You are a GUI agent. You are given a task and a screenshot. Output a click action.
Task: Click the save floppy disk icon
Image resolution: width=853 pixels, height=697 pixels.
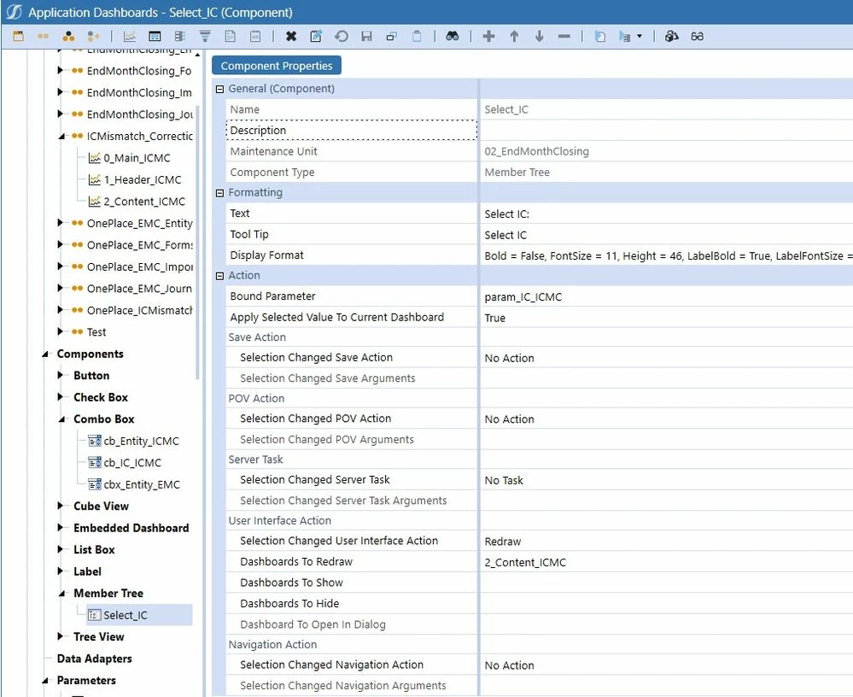coord(366,37)
